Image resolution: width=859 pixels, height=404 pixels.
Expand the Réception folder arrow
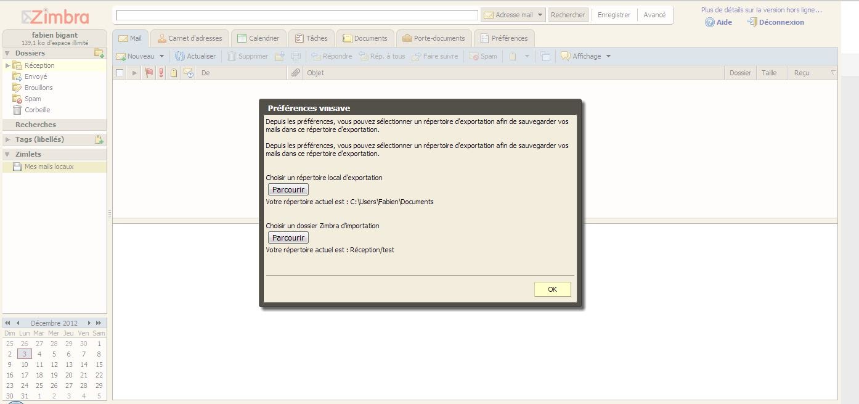7,65
